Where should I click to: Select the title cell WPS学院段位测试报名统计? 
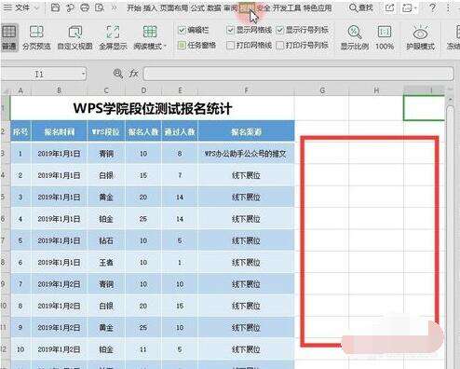click(153, 108)
